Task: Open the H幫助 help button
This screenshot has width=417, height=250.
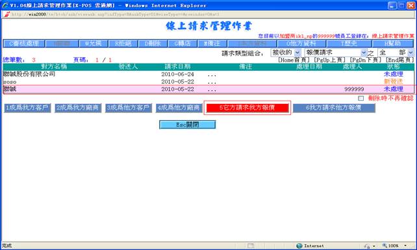Action: point(393,44)
